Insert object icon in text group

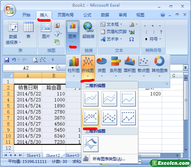[x=132, y=32]
